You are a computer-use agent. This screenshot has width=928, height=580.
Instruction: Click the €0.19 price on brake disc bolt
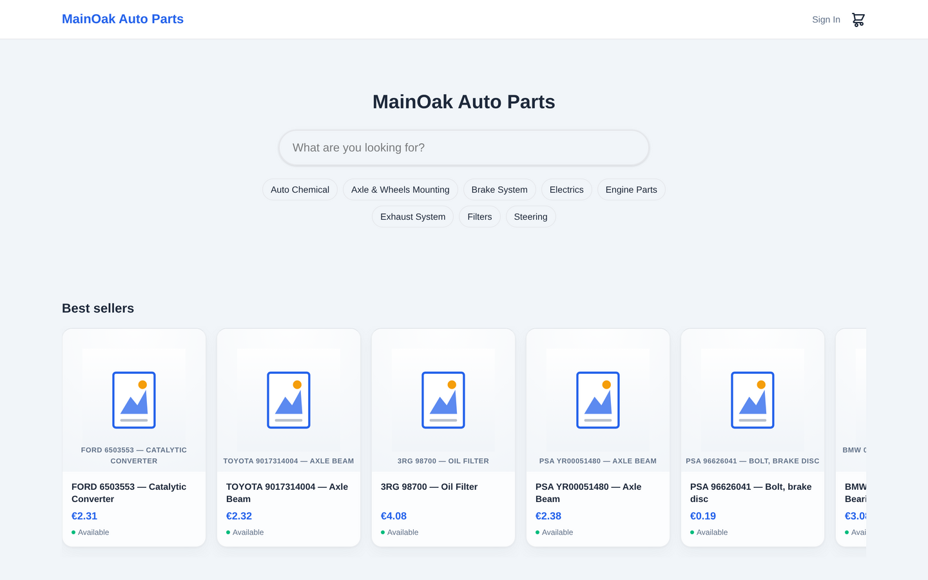point(703,516)
